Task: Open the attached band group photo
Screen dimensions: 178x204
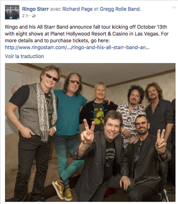Action: 90,132
